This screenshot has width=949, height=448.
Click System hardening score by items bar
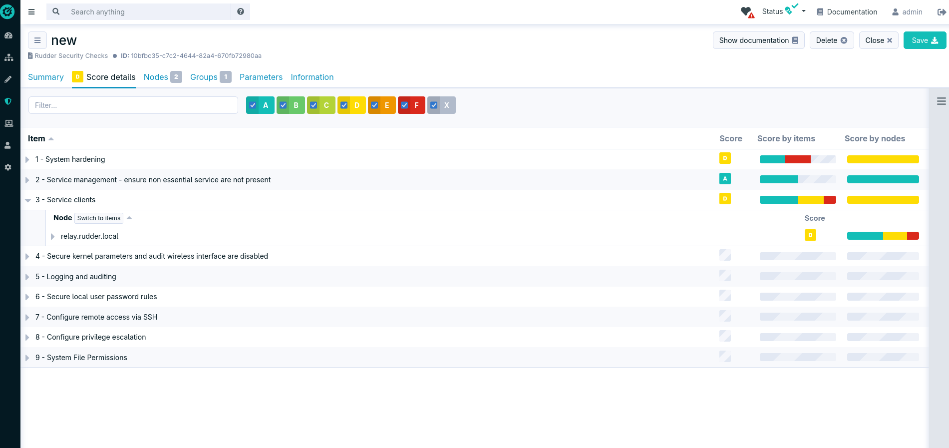pyautogui.click(x=797, y=159)
